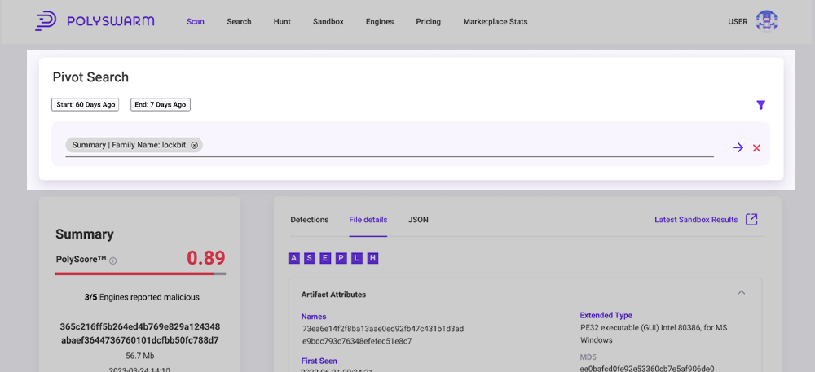Open the filter funnel icon
The width and height of the screenshot is (815, 372).
click(x=760, y=105)
